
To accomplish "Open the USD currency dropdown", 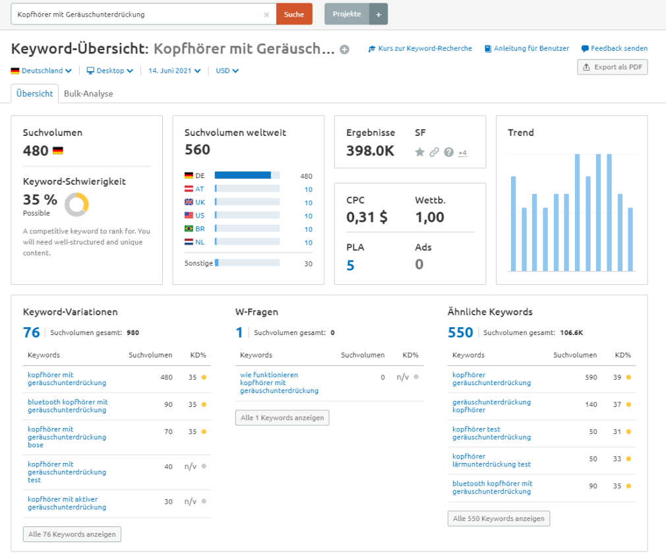I will tap(227, 71).
